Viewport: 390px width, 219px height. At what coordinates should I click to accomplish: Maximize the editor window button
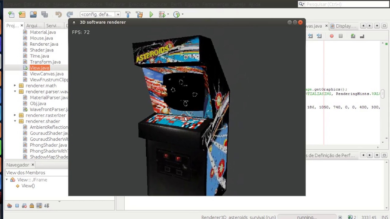point(385,26)
